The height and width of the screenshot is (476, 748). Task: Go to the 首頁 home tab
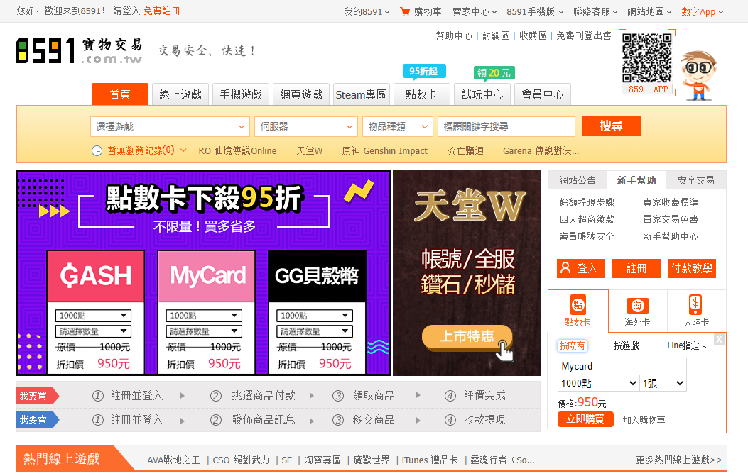[x=120, y=94]
